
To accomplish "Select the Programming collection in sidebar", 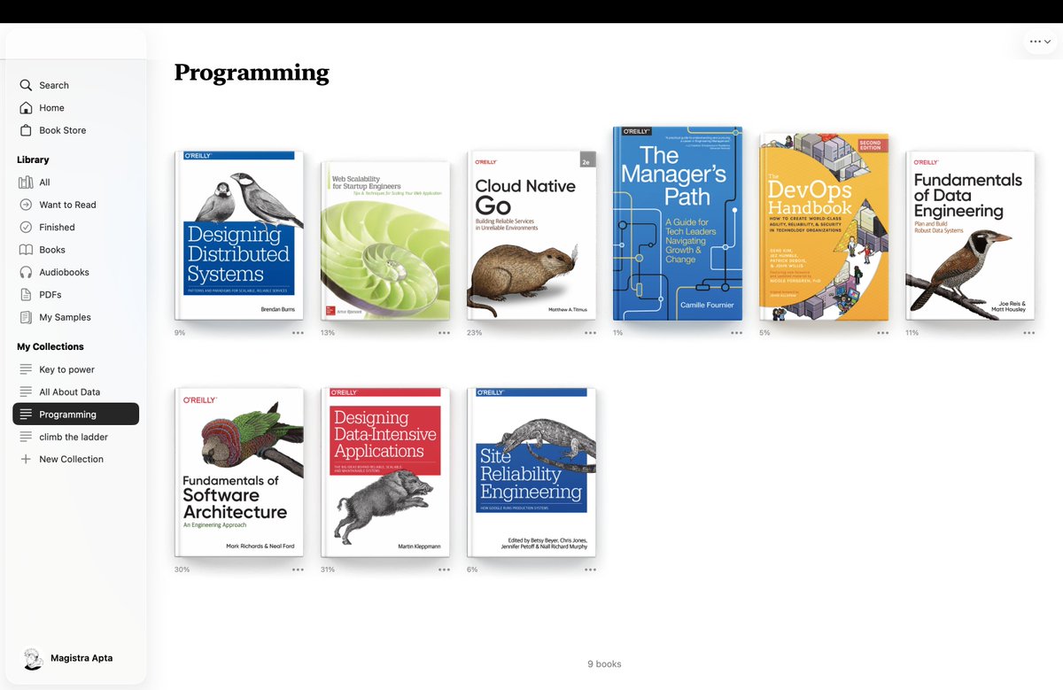I will (x=76, y=415).
